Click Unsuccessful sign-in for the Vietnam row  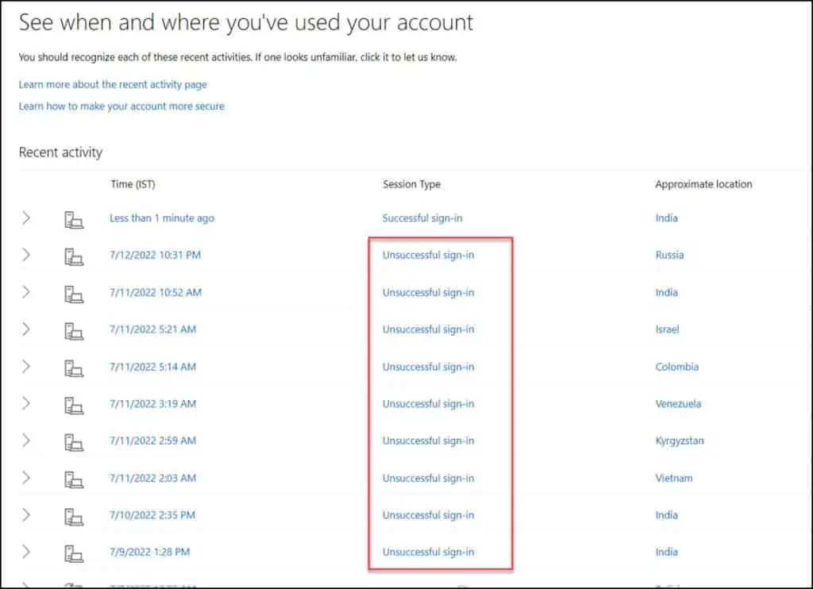428,478
